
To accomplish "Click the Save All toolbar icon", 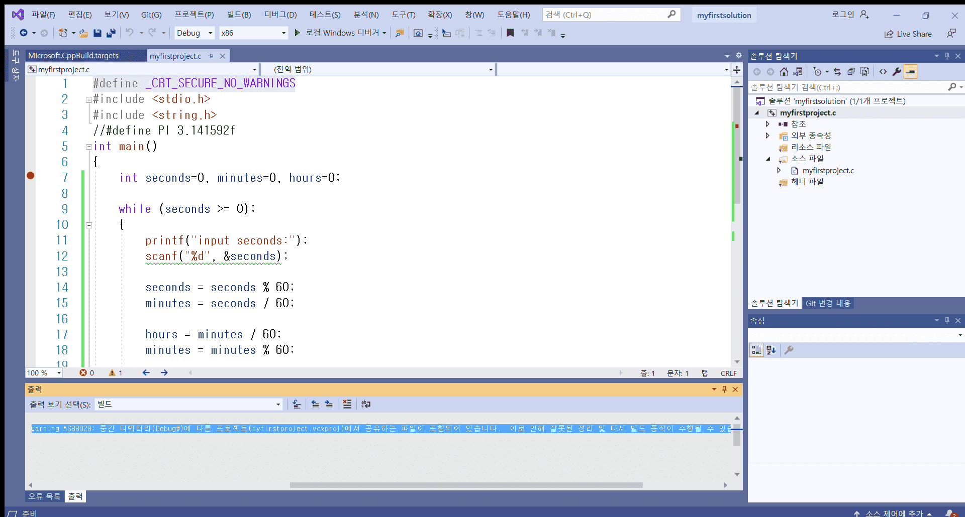I will (x=111, y=33).
